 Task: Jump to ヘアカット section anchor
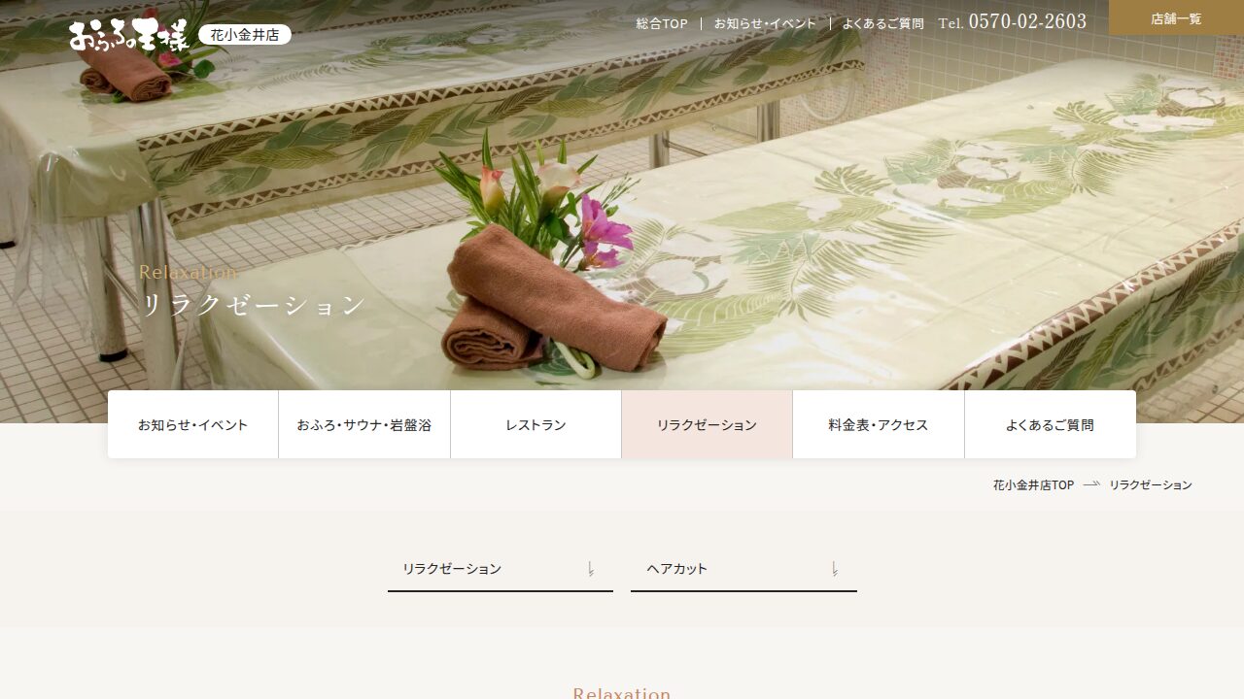tap(743, 569)
